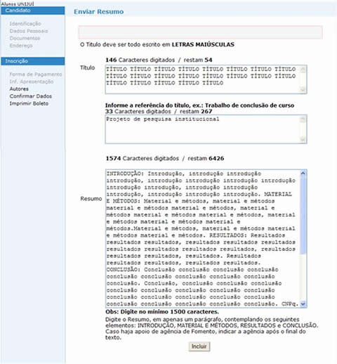Click the reference field scrollbar down arrow
The height and width of the screenshot is (364, 337).
pyautogui.click(x=303, y=139)
